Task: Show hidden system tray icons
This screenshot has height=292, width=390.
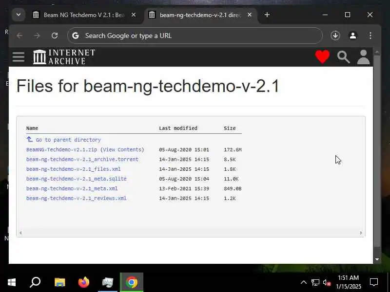Action: [x=303, y=282]
